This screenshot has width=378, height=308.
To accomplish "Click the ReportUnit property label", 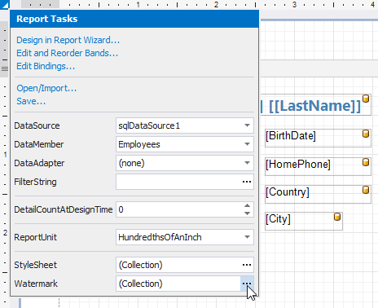I will coord(35,237).
